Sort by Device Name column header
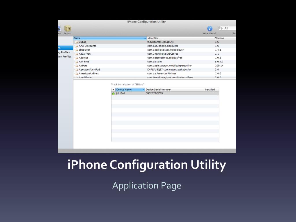Screen dimensions: 296x222 (x=130, y=90)
